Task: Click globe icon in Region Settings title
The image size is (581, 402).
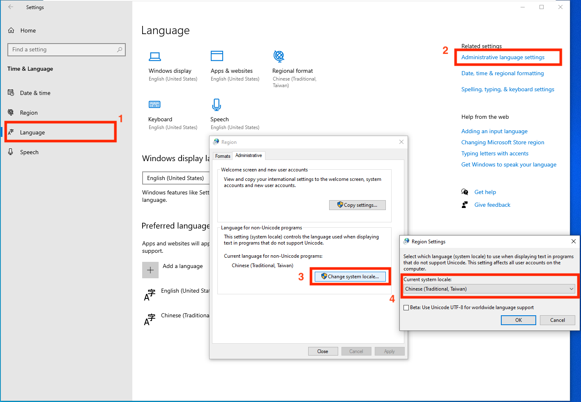Action: pos(406,241)
